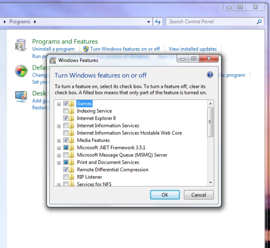This screenshot has width=270, height=248.
Task: Click OK to apply feature changes
Action: click(x=165, y=195)
